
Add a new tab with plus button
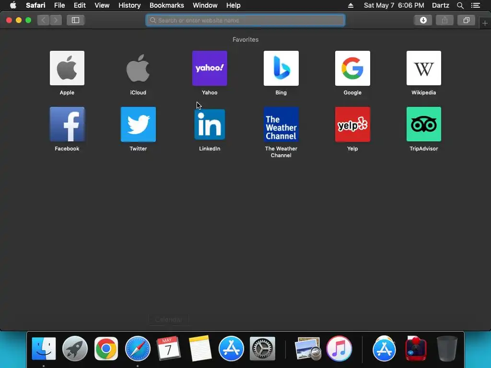[x=485, y=23]
